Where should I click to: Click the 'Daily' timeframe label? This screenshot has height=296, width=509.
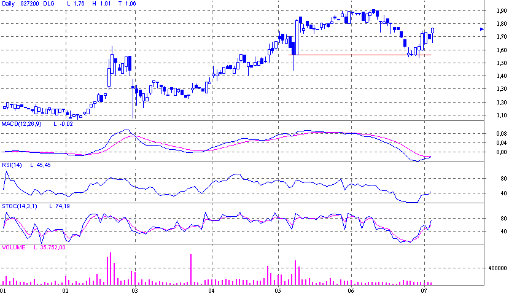click(x=9, y=4)
